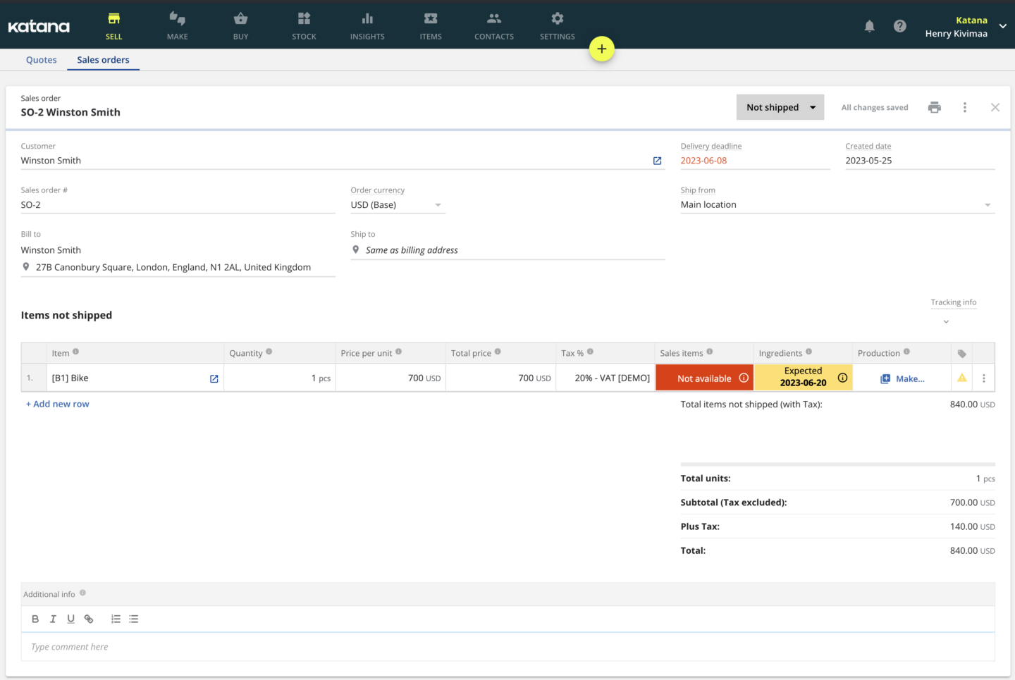Open the MAKE module
1015x680 pixels.
point(177,26)
